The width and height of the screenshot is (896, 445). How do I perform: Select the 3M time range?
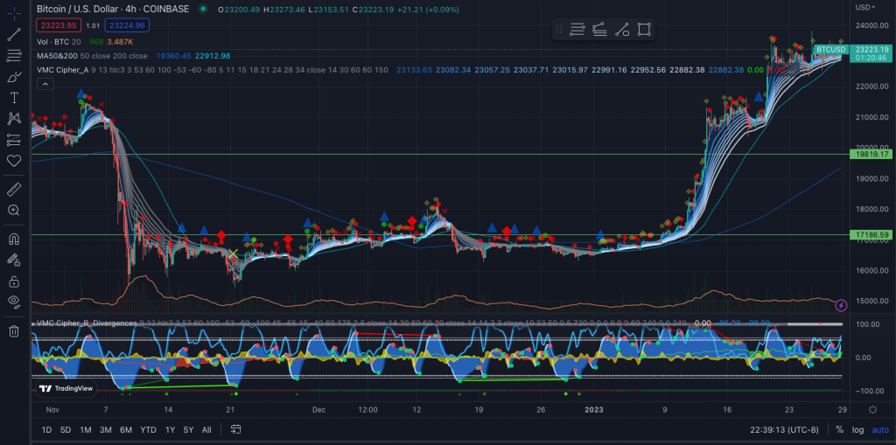click(105, 429)
